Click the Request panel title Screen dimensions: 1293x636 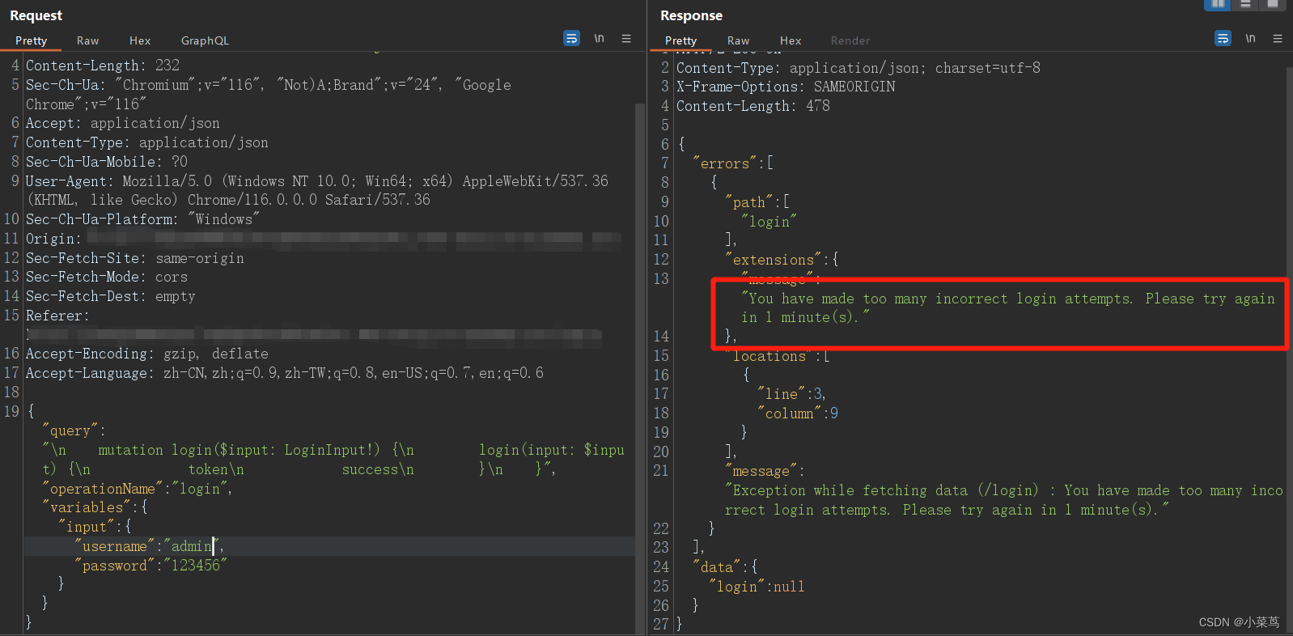coord(36,15)
